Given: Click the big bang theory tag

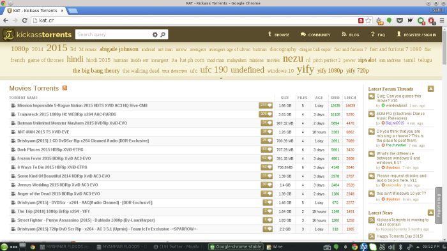Looking at the screenshot, I should pos(96,71).
